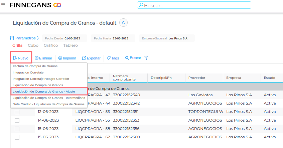Open the Parámetros sliders icon
The width and height of the screenshot is (283, 148).
coord(12,38)
